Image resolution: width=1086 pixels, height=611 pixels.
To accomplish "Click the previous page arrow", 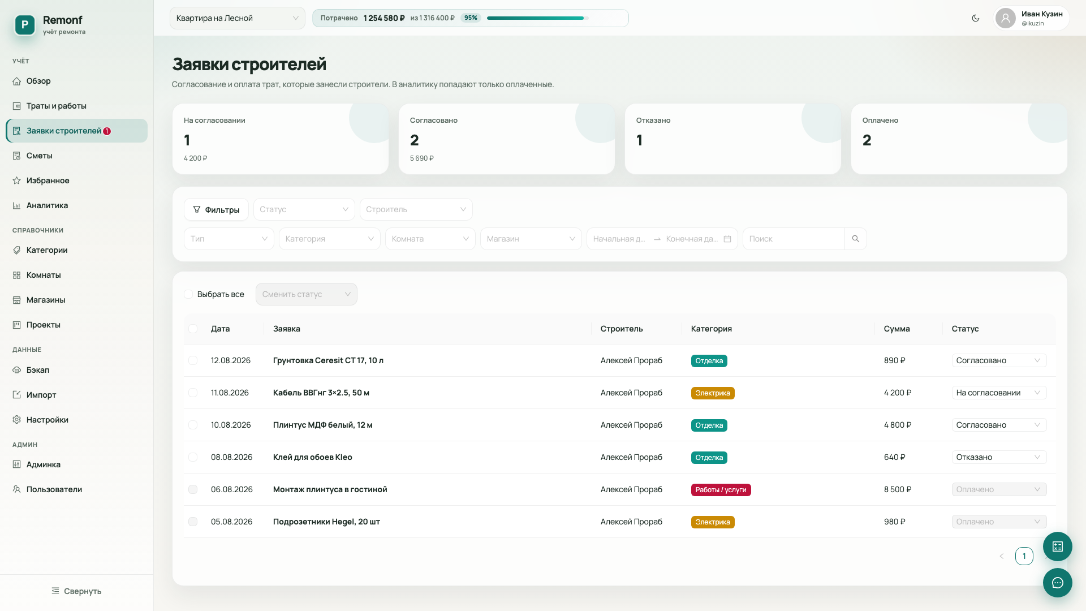I will pos(1001,556).
